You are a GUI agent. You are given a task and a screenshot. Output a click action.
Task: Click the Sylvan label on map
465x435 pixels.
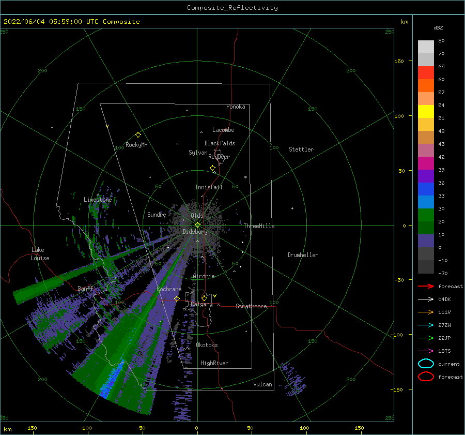pos(198,153)
